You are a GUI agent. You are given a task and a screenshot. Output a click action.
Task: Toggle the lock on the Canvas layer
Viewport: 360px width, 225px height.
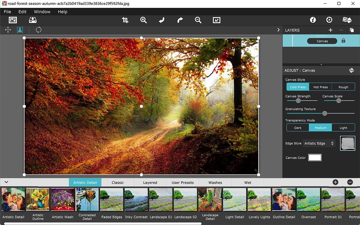344,41
